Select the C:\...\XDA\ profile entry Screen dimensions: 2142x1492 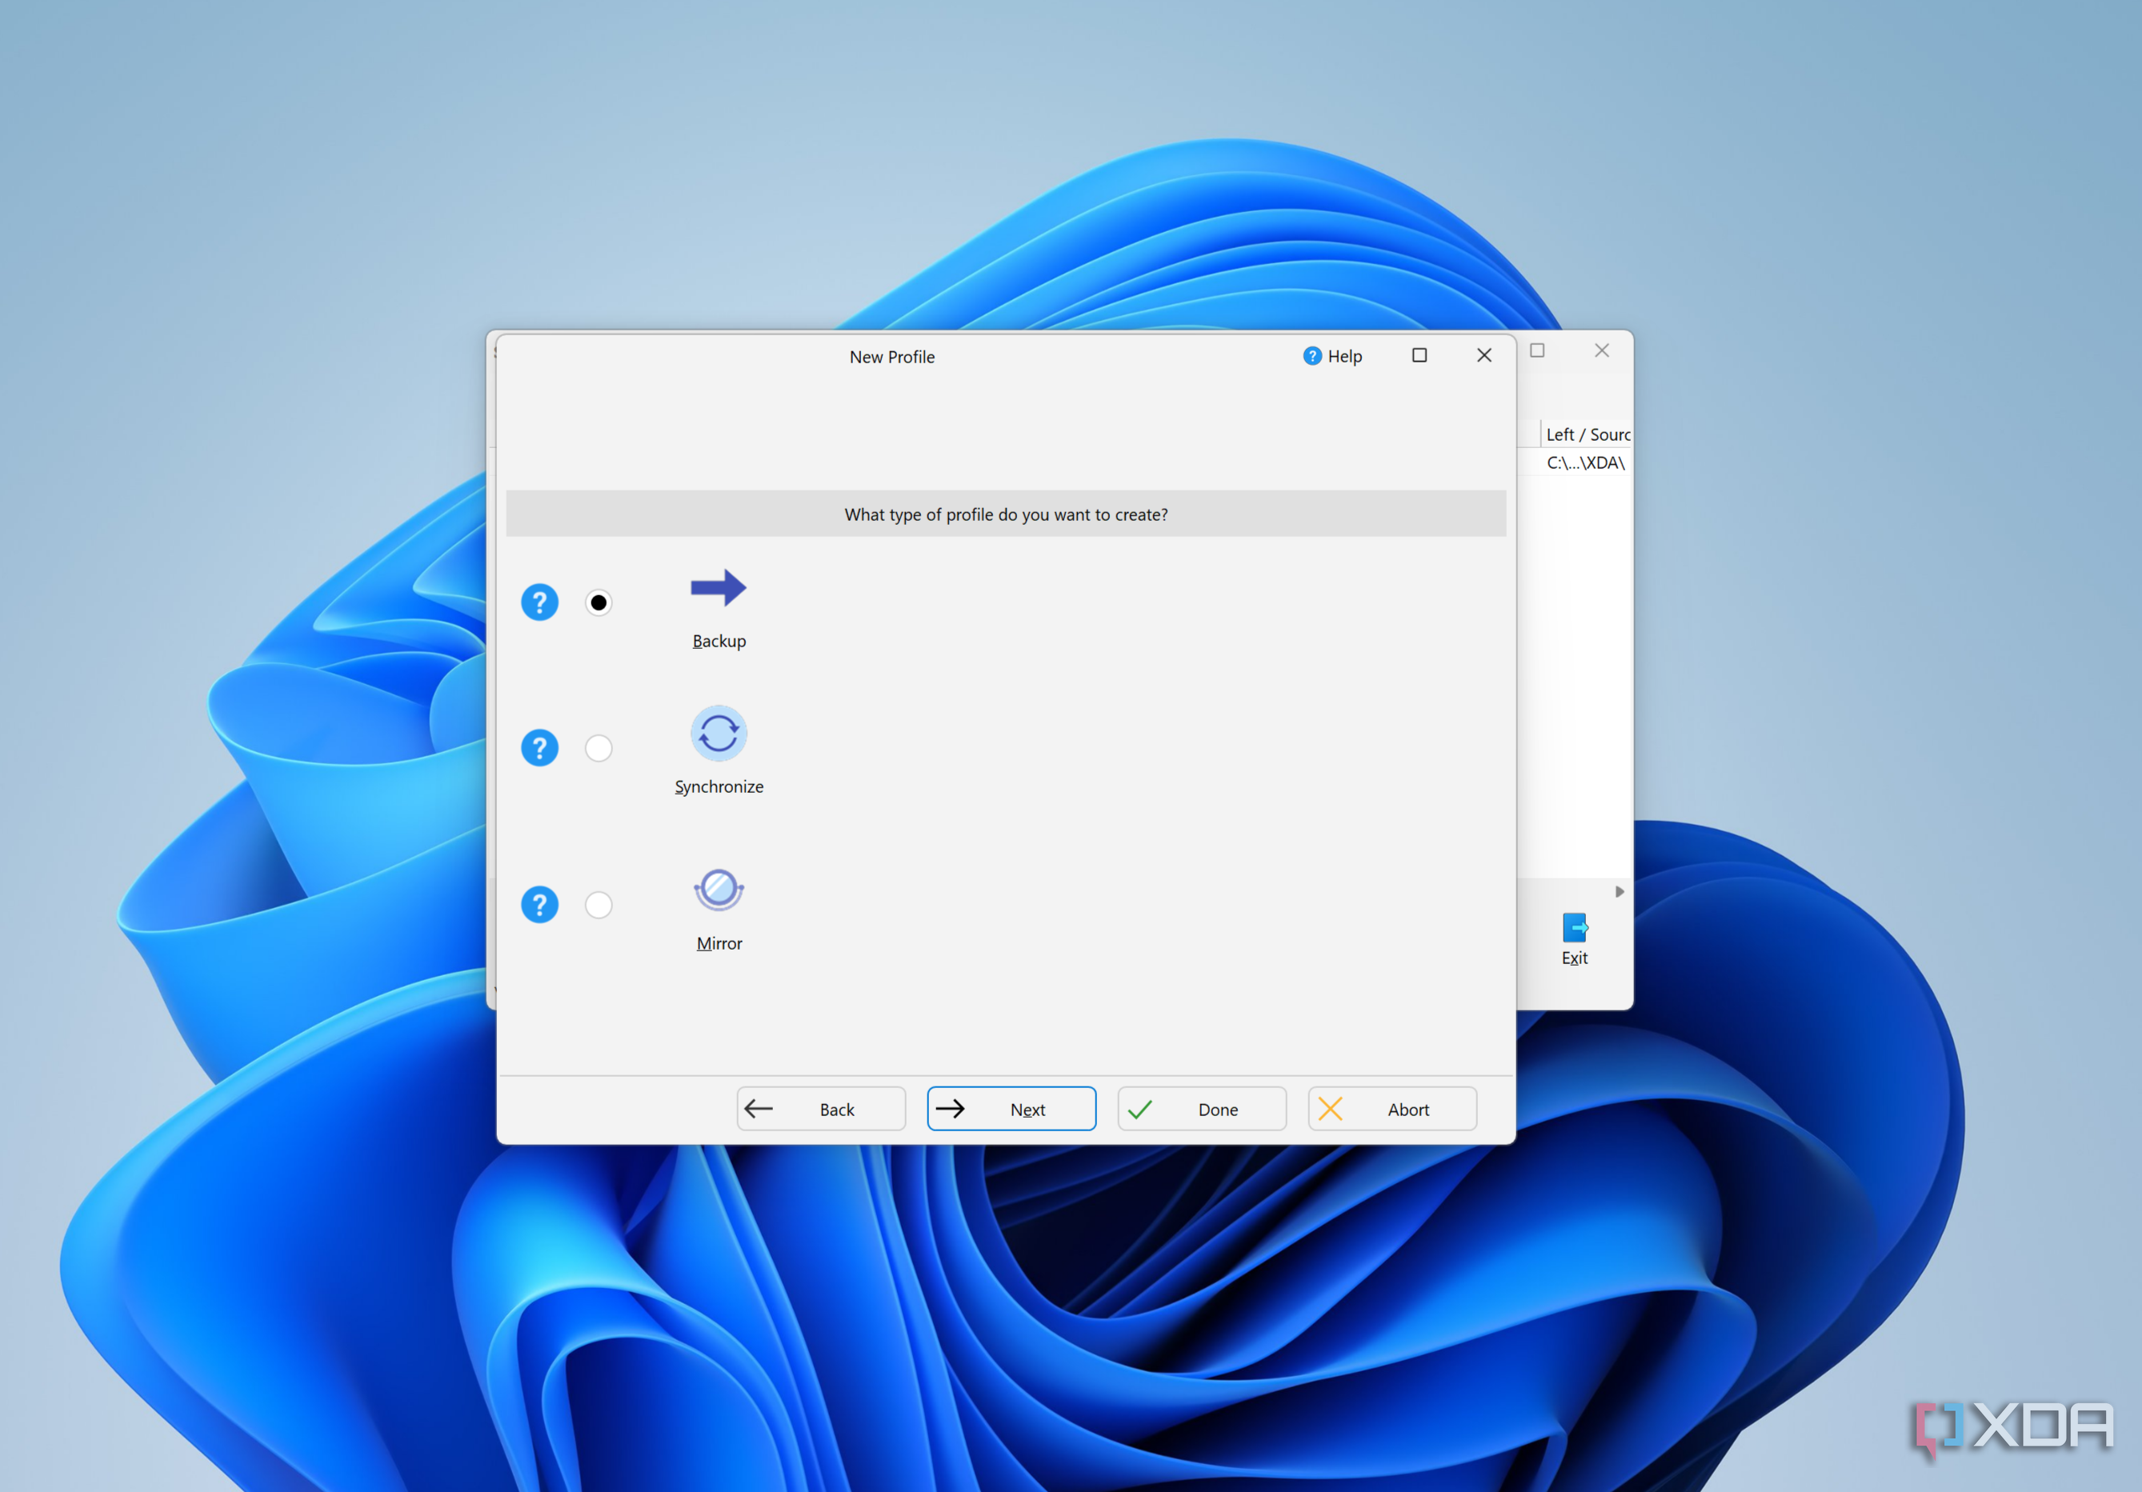pyautogui.click(x=1585, y=462)
